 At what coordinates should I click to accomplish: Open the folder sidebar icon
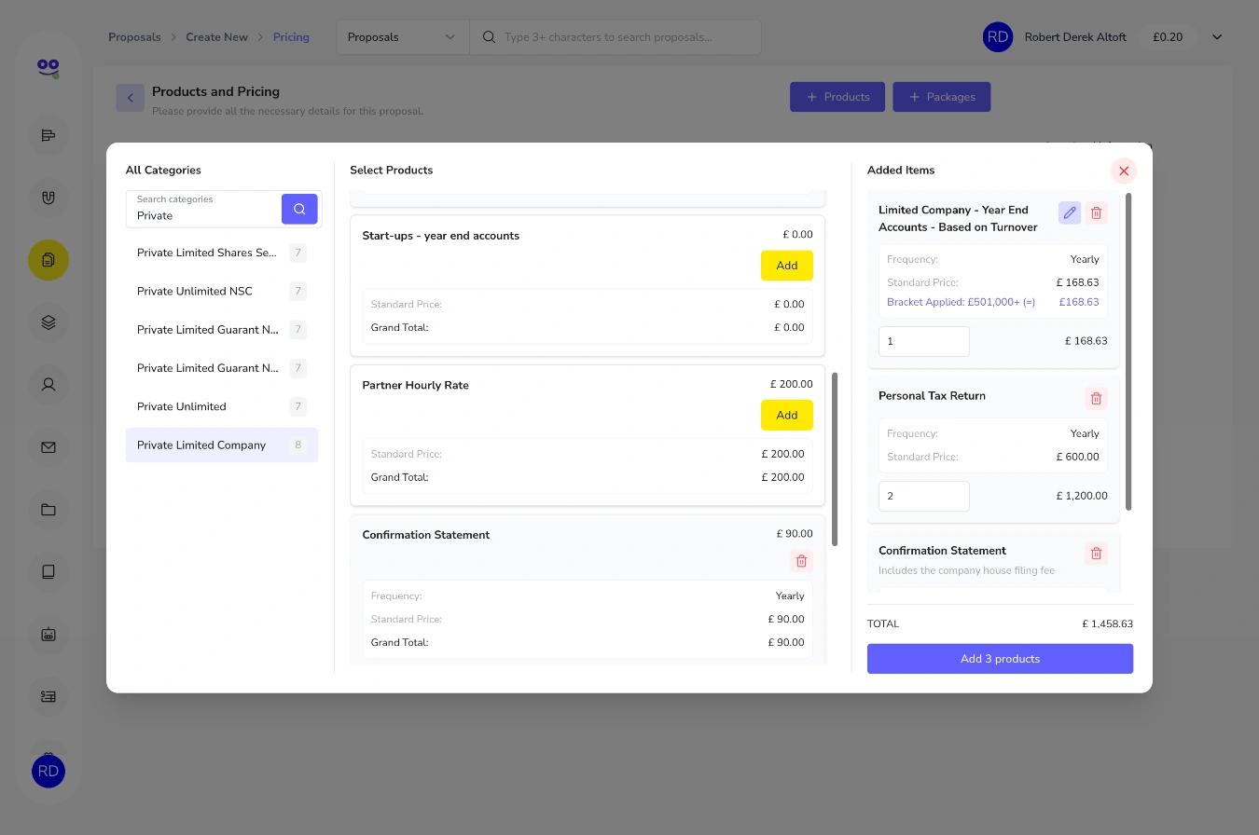click(x=48, y=510)
